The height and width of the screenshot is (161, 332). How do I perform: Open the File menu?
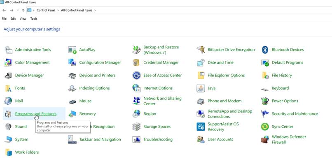pyautogui.click(x=4, y=18)
